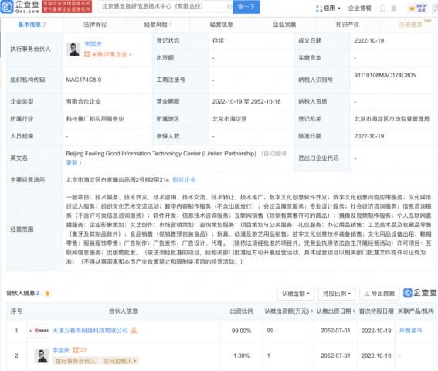Expand the 实际控制人 tag
The height and width of the screenshot is (371, 438).
(x=120, y=361)
